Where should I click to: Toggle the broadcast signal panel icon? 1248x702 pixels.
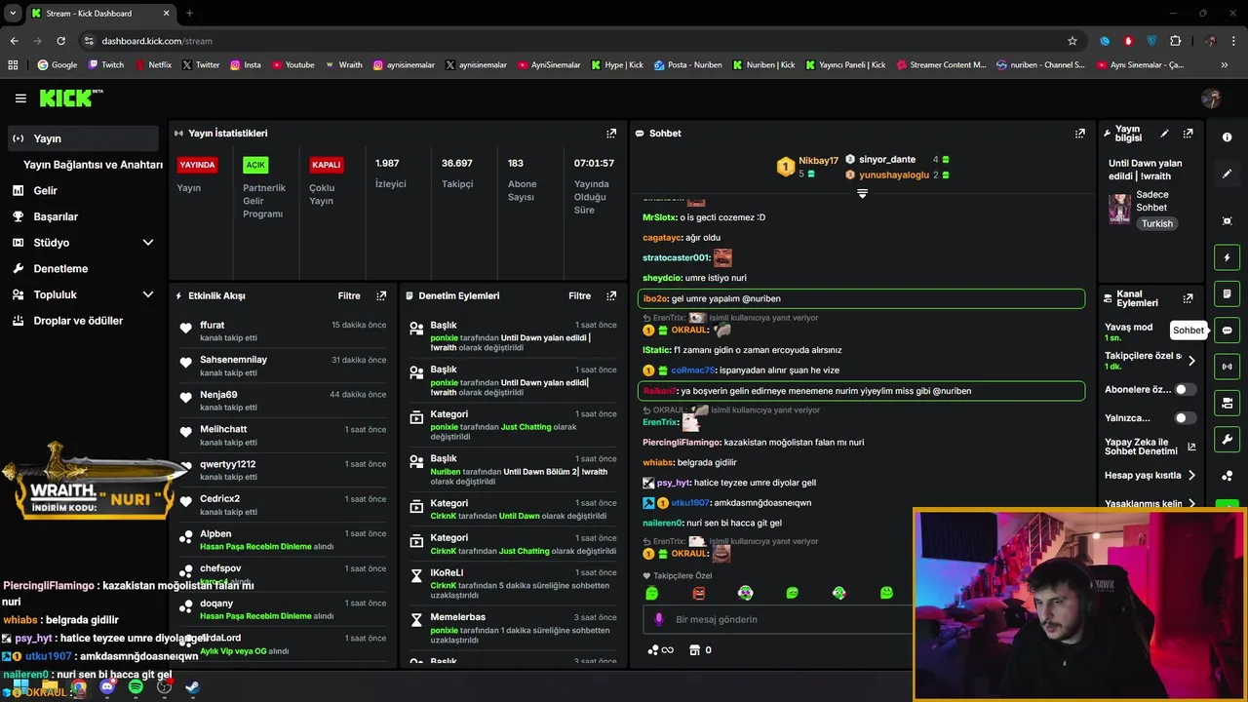[x=1227, y=367]
